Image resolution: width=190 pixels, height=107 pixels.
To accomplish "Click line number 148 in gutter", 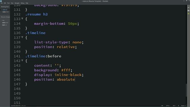I will 17,89.
